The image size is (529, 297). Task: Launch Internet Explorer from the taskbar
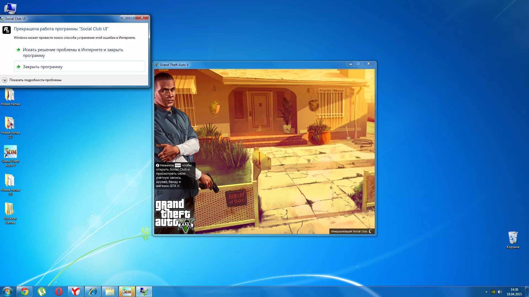point(93,291)
